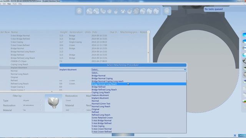Choose '5 Axis Bridge Refined' in dropdown list

pos(139,123)
